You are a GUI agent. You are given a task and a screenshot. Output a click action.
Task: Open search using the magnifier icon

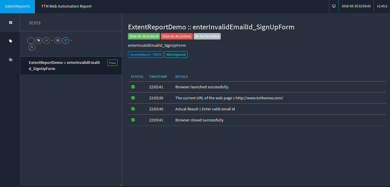pyautogui.click(x=32, y=47)
